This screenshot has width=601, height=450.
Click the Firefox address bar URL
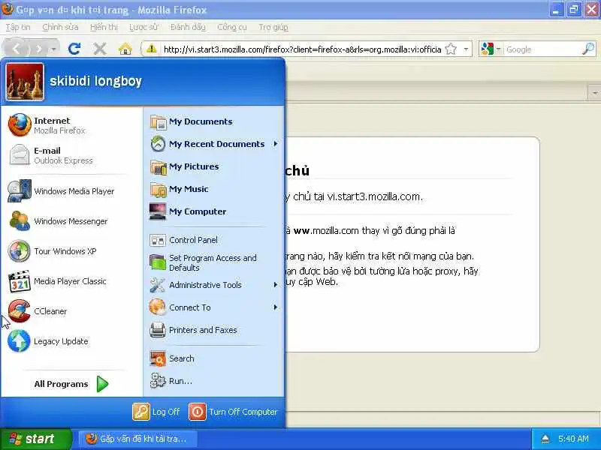(x=302, y=49)
